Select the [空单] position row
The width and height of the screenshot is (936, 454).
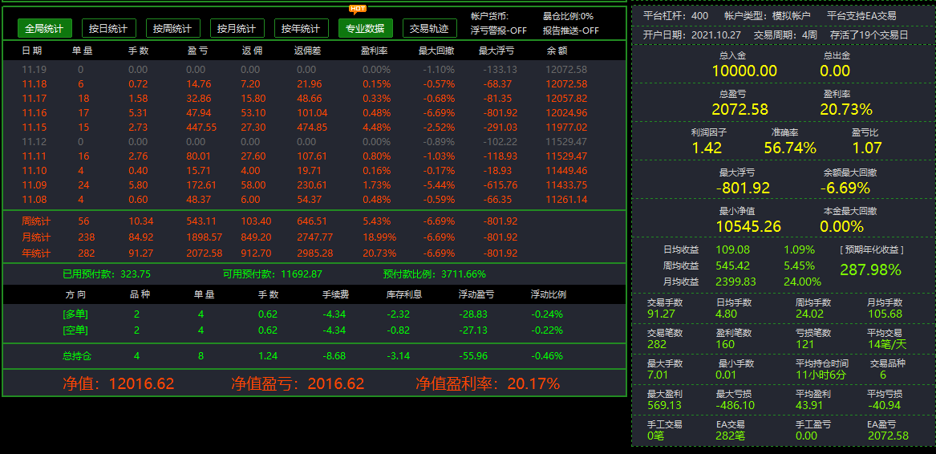click(314, 330)
